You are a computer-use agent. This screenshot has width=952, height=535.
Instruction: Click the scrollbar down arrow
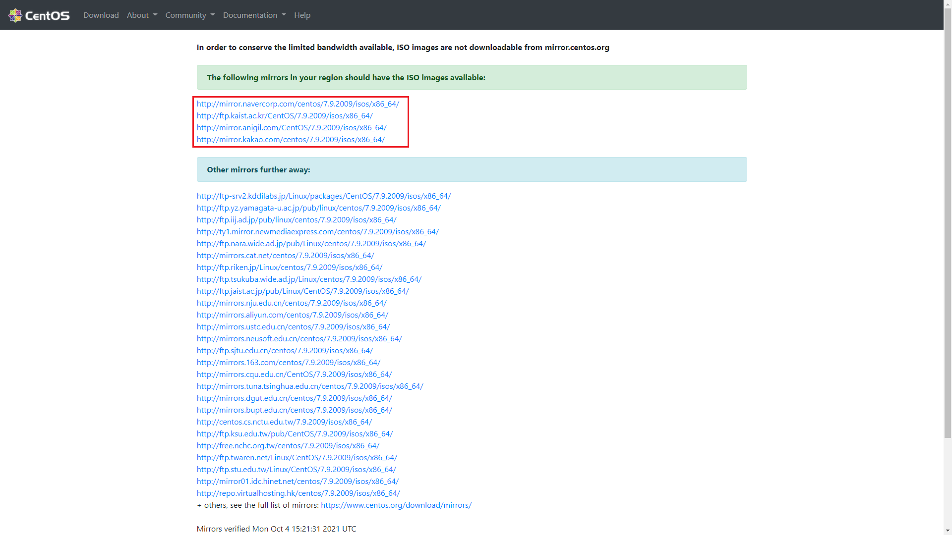[948, 531]
